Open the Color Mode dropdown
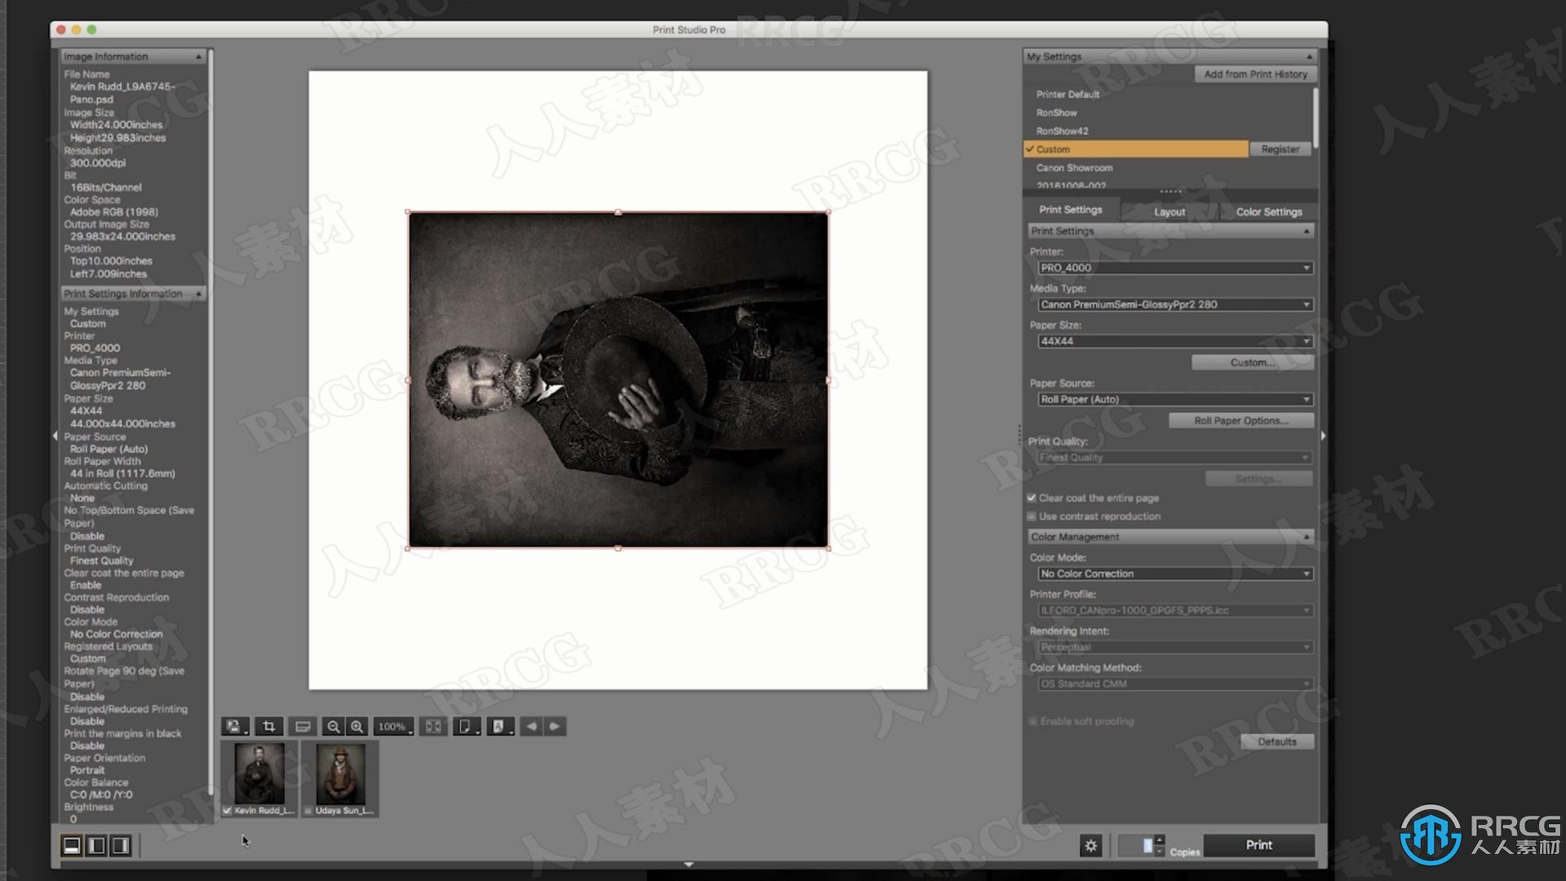This screenshot has width=1566, height=881. click(x=1175, y=573)
